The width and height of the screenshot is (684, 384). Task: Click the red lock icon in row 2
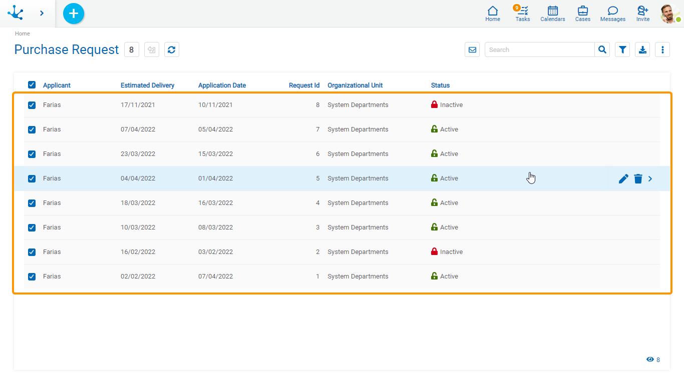[x=434, y=251]
